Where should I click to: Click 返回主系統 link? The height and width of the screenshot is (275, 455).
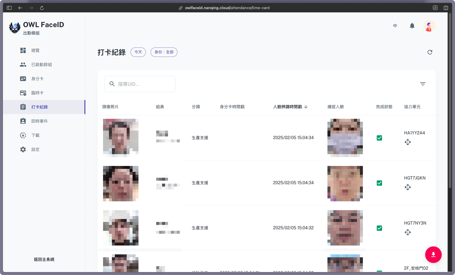(x=44, y=259)
